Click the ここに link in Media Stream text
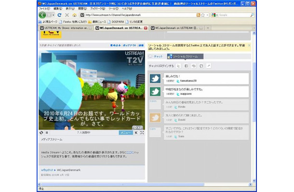Screen dimensions: 294x192 (x=130, y=153)
